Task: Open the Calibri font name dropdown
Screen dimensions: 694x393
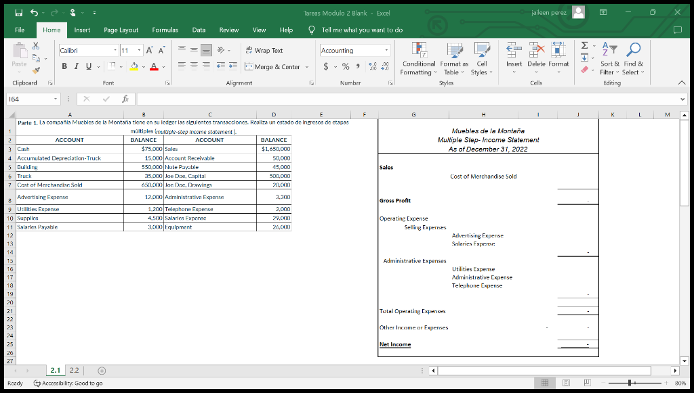Action: tap(115, 51)
